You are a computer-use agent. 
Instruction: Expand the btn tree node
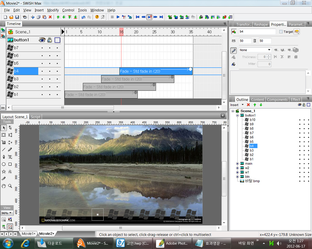click(x=237, y=177)
